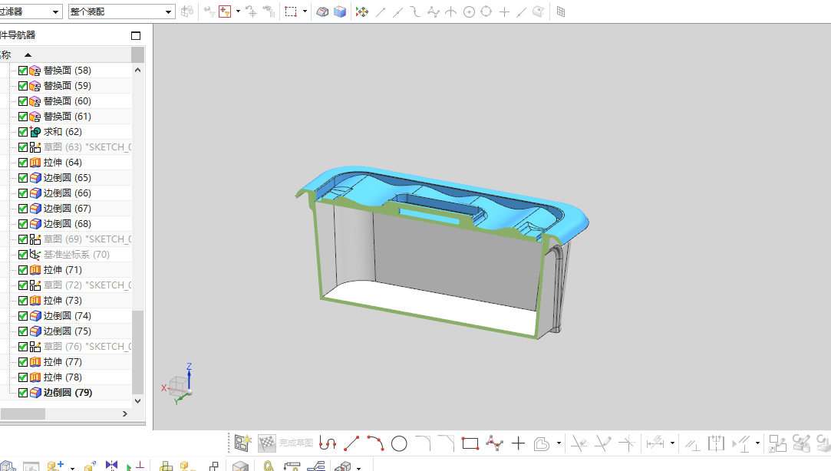Click the grid display icon in top toolbar
Image resolution: width=831 pixels, height=471 pixels.
pyautogui.click(x=561, y=12)
